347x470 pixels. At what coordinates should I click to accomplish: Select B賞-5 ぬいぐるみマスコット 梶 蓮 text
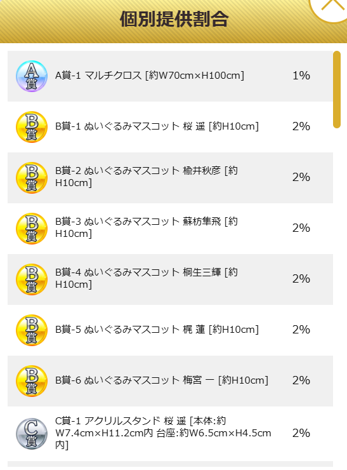pos(157,330)
